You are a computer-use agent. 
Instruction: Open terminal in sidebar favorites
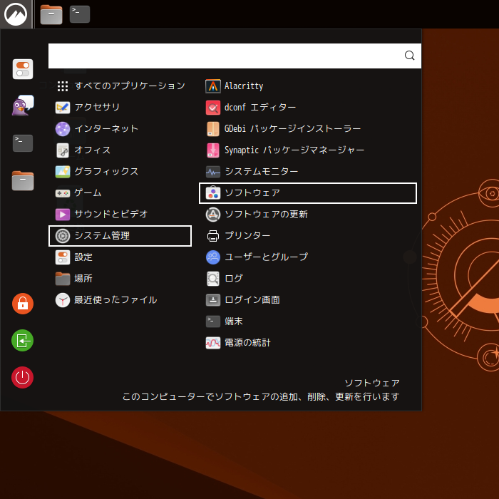pyautogui.click(x=23, y=143)
